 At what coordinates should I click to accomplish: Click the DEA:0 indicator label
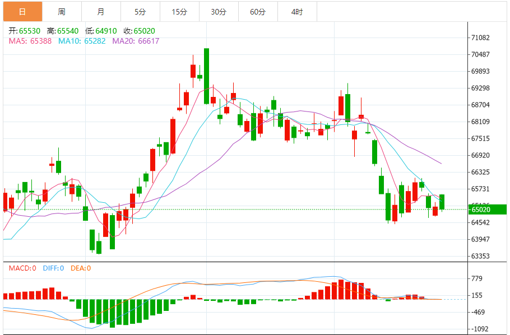coord(81,268)
